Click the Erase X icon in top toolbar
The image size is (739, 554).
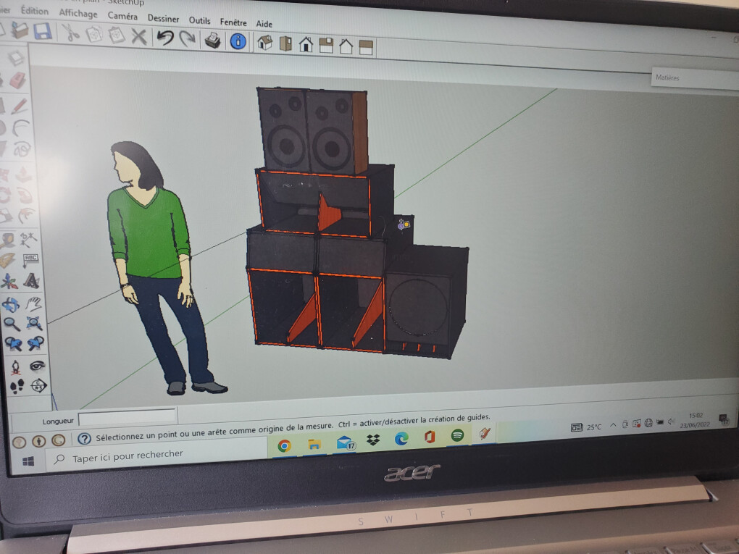(x=138, y=37)
